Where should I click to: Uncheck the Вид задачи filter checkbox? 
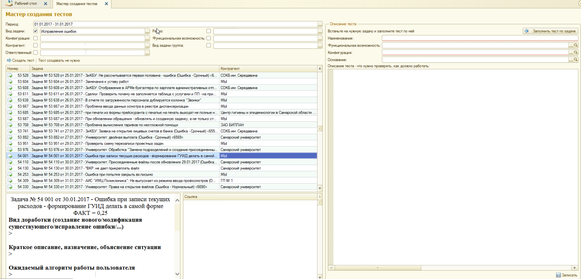[35, 31]
